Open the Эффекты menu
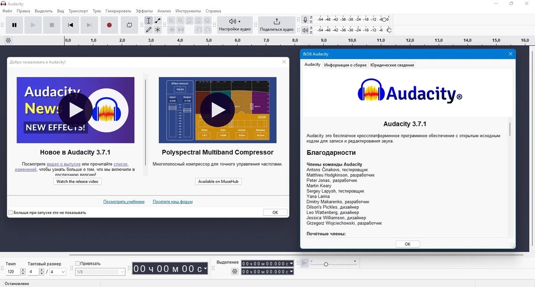Image resolution: width=535 pixels, height=287 pixels. [x=144, y=11]
